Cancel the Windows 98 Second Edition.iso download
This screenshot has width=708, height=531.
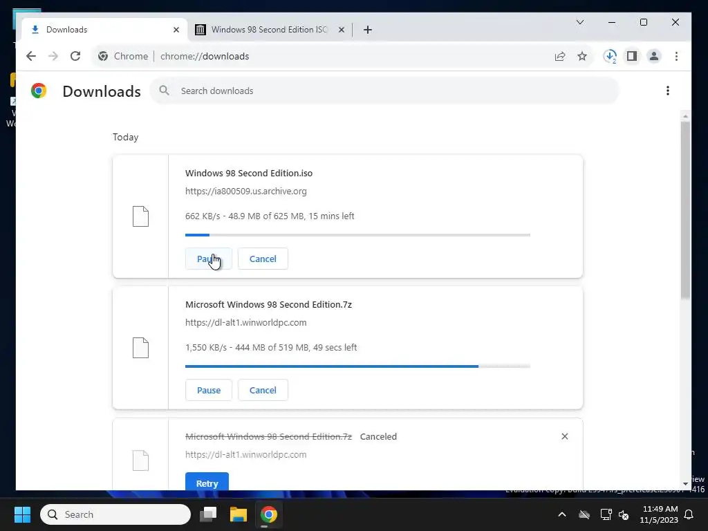pyautogui.click(x=263, y=259)
